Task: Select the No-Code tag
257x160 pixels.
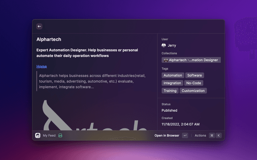Action: pyautogui.click(x=194, y=83)
